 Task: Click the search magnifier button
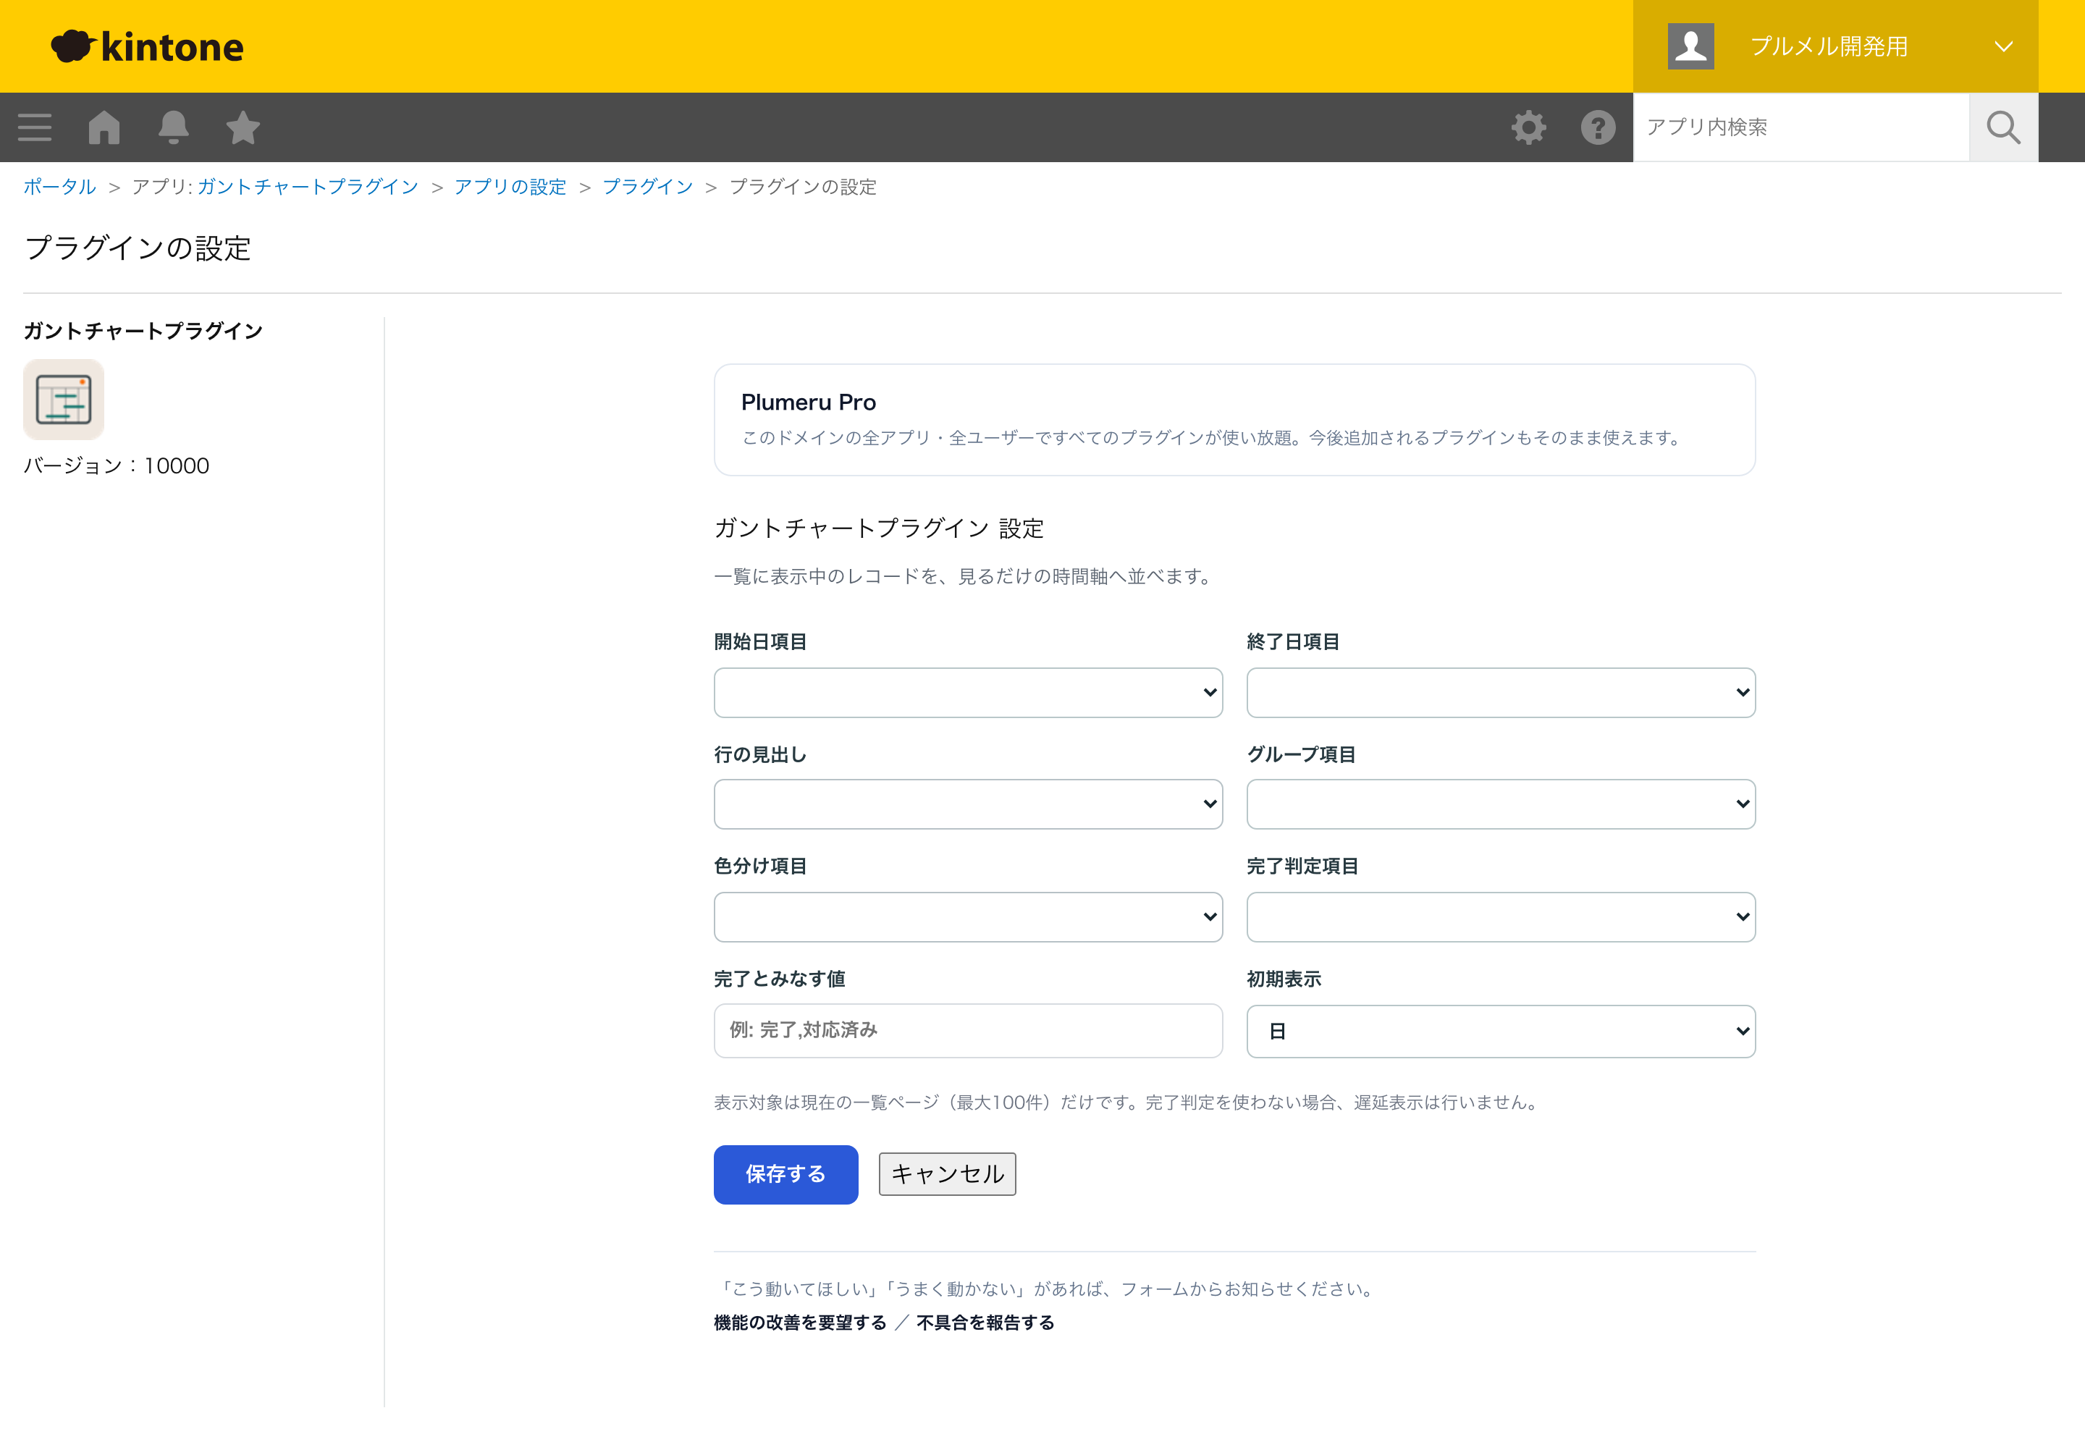[x=2002, y=127]
